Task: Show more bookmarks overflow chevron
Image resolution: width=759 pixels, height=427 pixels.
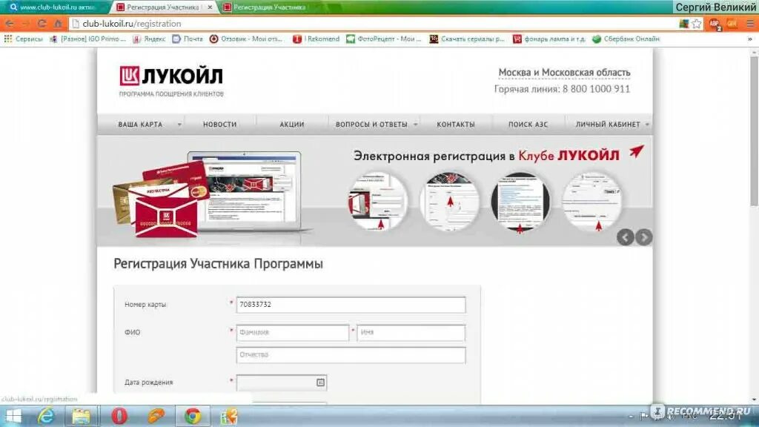Action: [750, 39]
